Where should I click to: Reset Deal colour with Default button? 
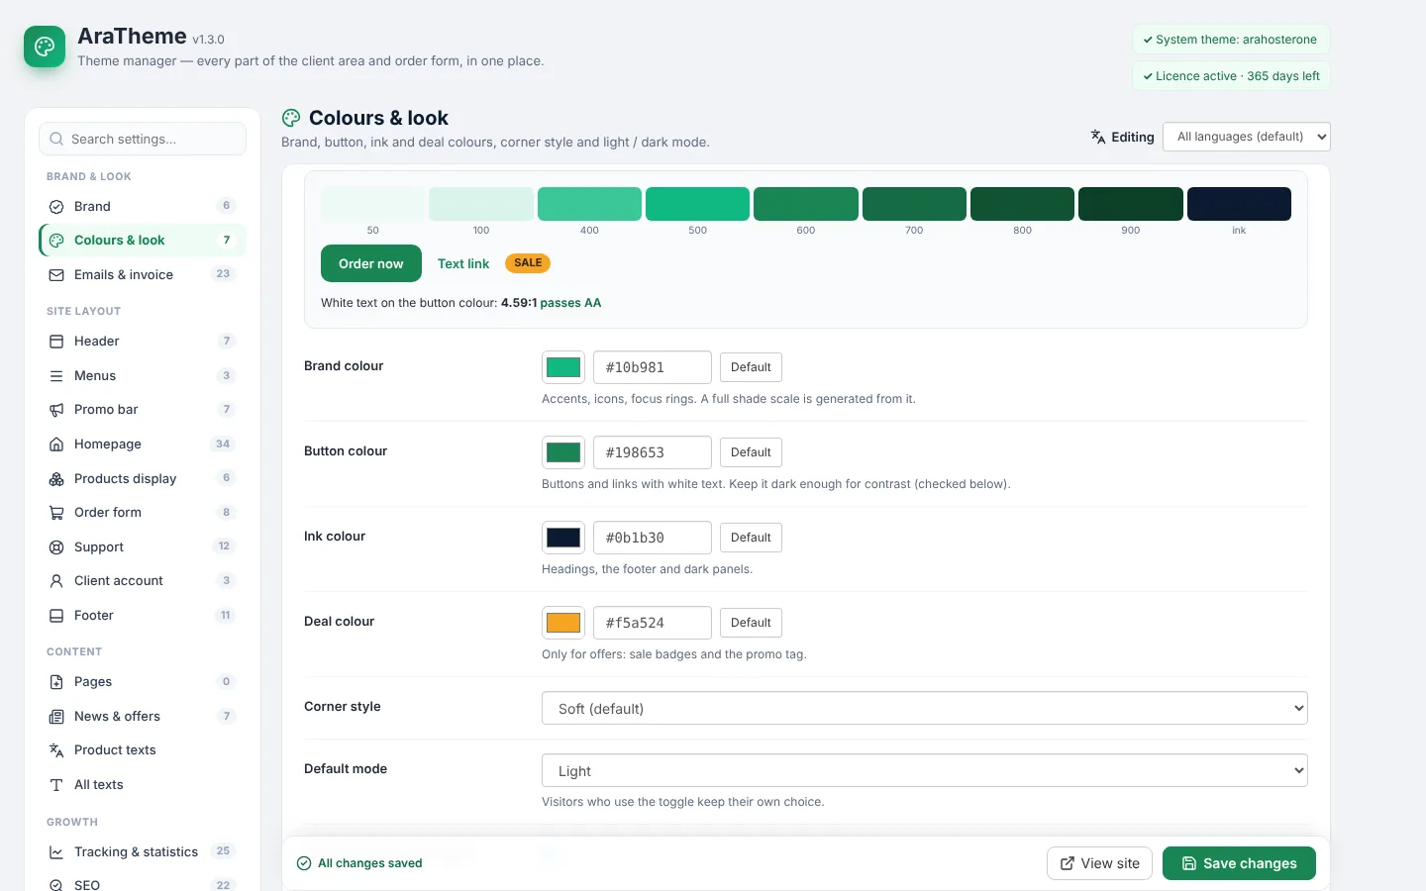[x=751, y=623]
